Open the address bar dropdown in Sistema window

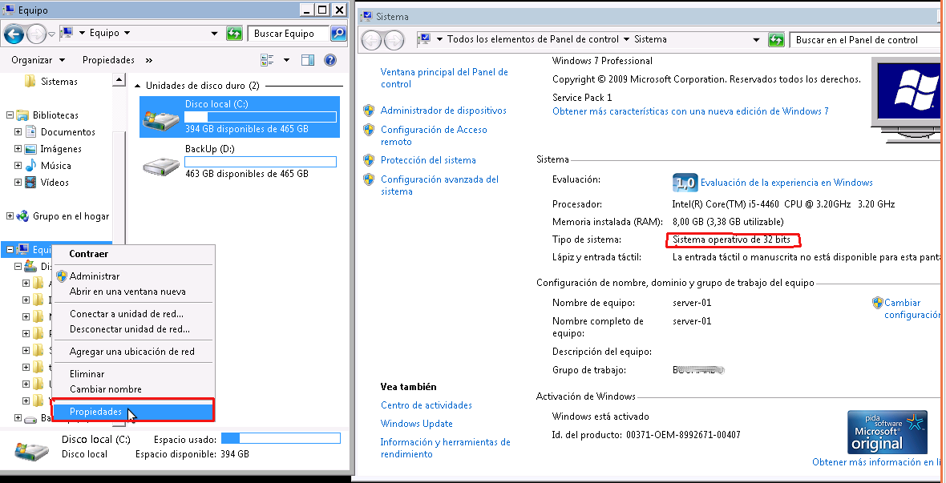(756, 40)
